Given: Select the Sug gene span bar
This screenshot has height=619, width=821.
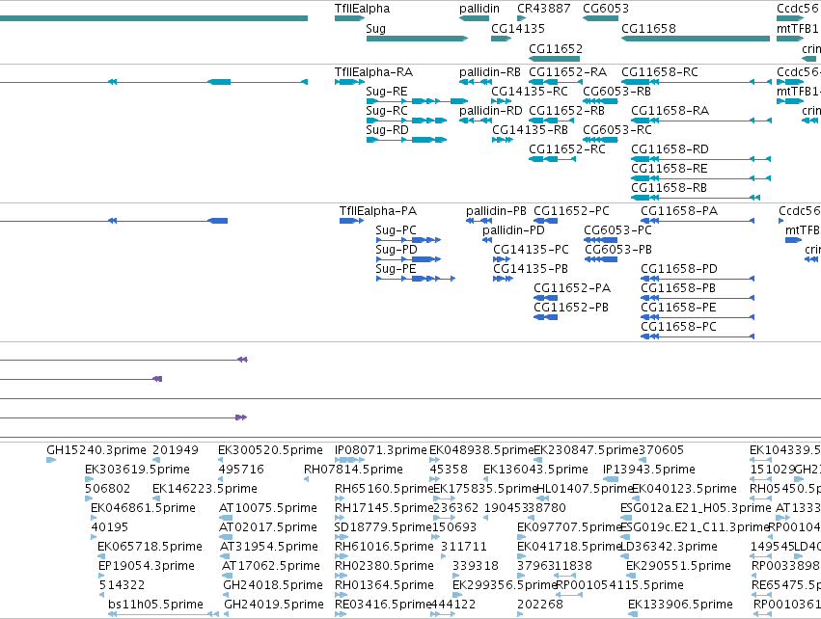Looking at the screenshot, I should 417,39.
